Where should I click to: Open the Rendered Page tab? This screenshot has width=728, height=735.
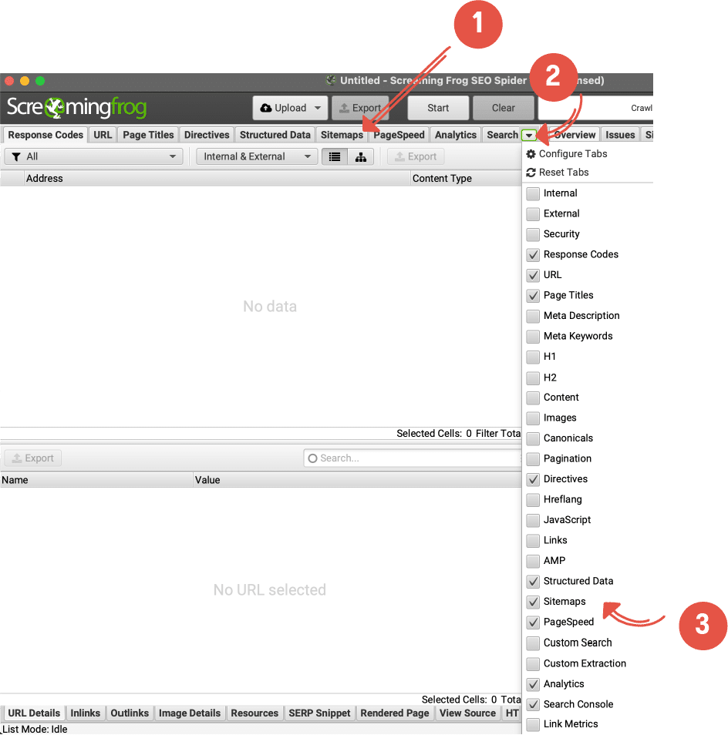tap(395, 713)
